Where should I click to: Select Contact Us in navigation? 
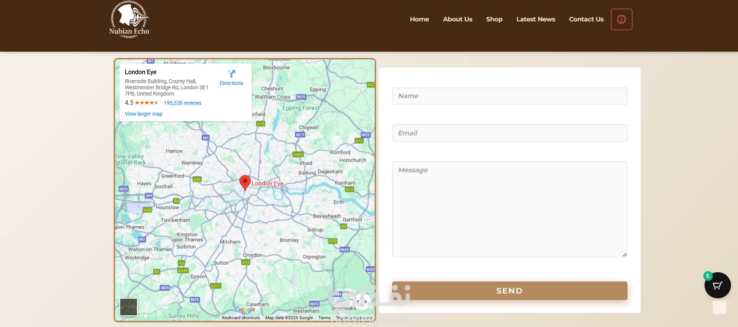click(586, 19)
